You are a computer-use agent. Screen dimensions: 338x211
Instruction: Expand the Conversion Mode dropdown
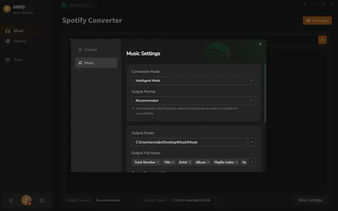tap(194, 80)
